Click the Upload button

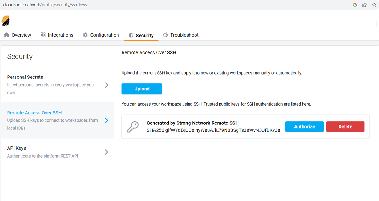click(x=141, y=89)
